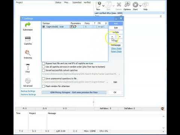Open the Show Stats link
This screenshot has width=180, height=135.
coord(116,48)
